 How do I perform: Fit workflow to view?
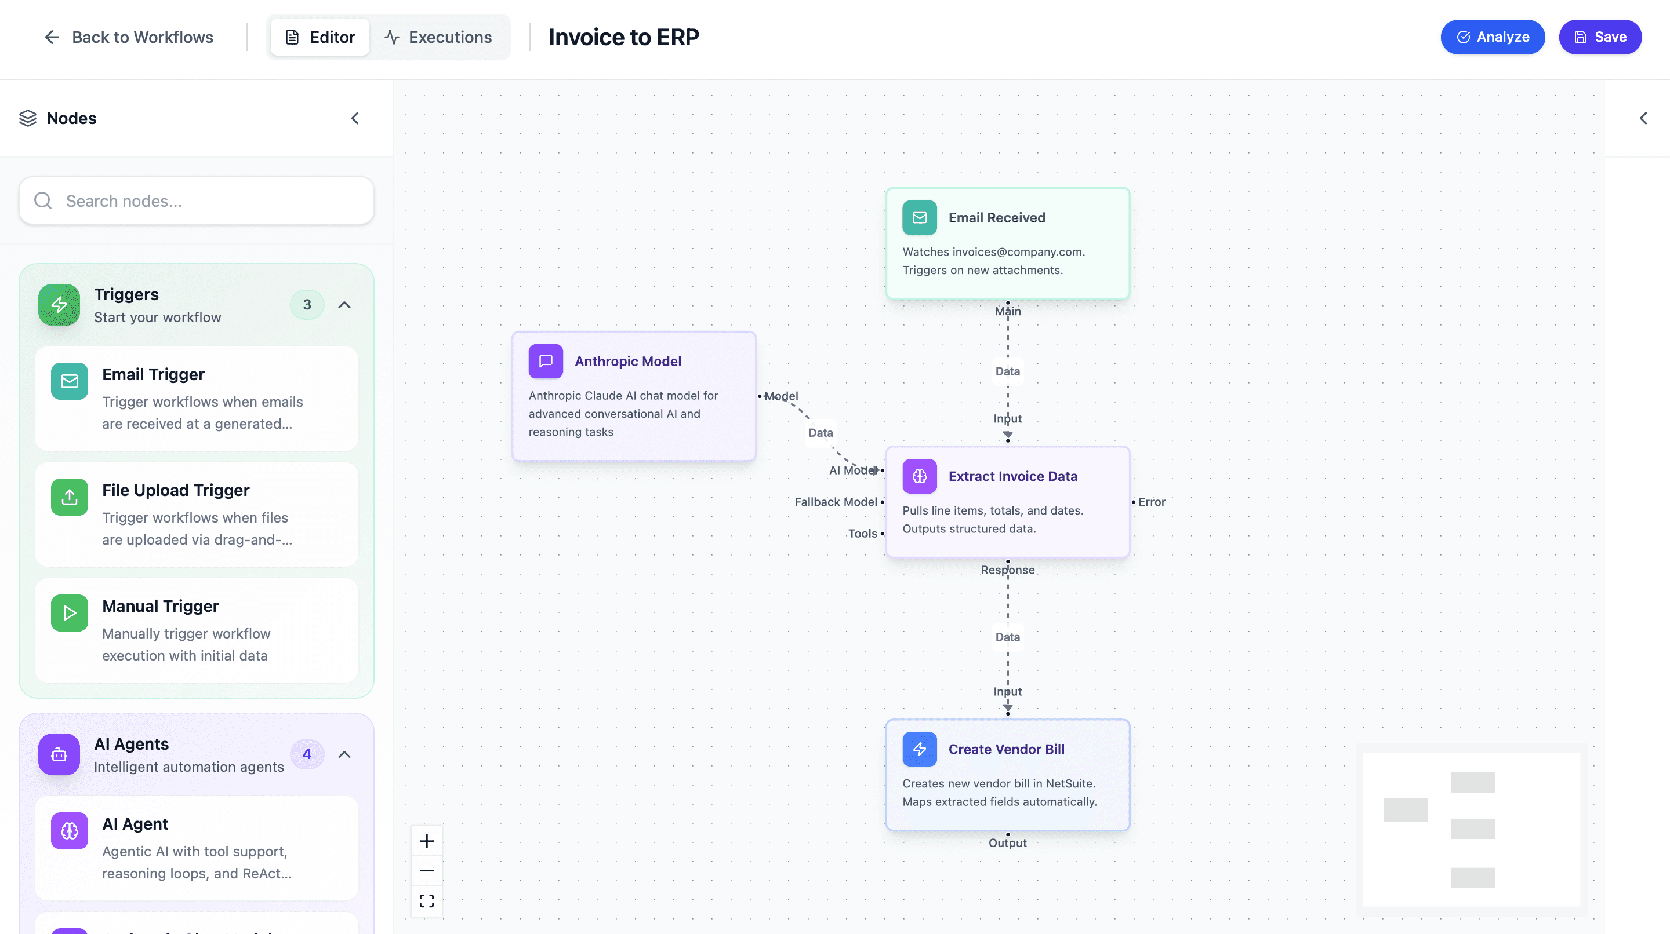(427, 901)
